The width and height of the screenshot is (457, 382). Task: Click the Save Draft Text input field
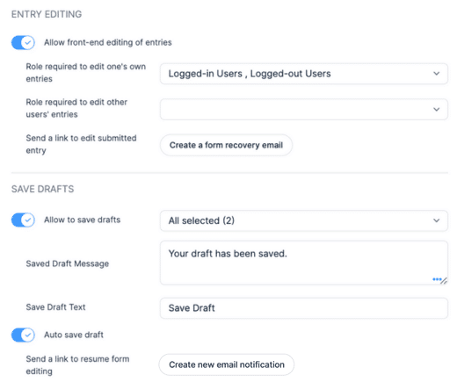pos(304,308)
